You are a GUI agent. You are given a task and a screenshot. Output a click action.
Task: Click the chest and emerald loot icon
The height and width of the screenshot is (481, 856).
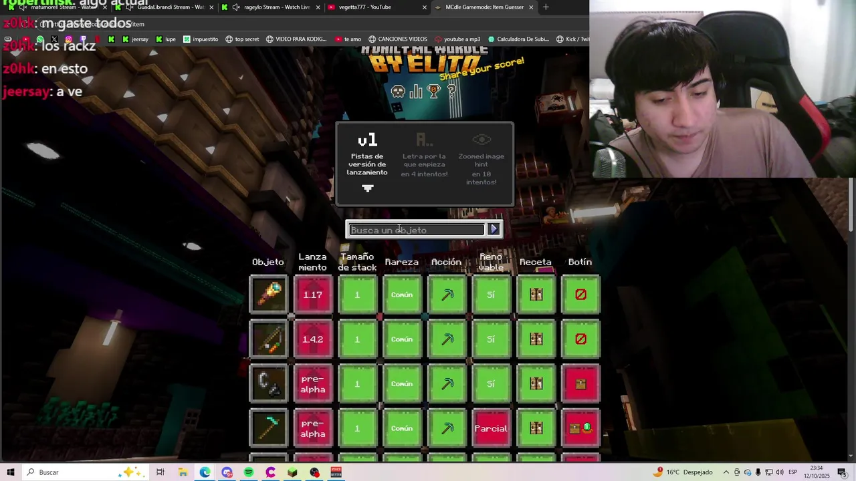pos(580,428)
